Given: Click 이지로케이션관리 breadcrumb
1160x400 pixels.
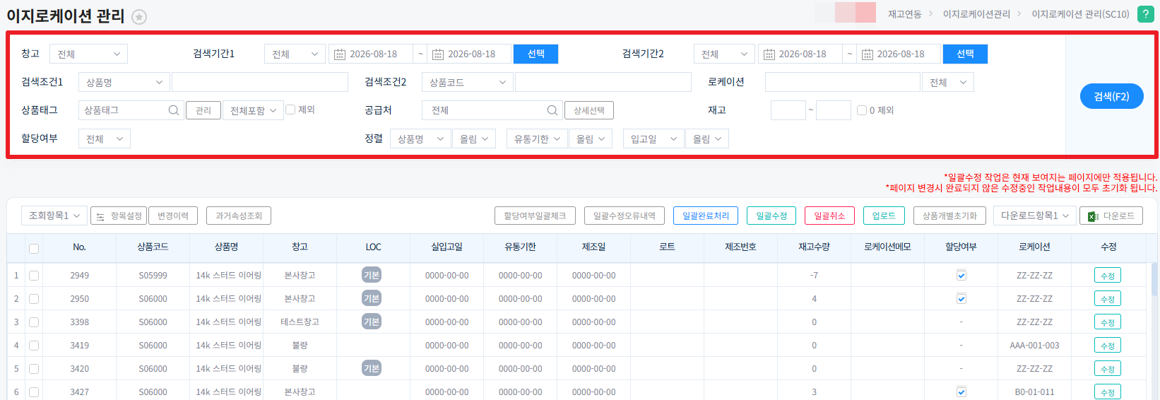Looking at the screenshot, I should coord(976,14).
